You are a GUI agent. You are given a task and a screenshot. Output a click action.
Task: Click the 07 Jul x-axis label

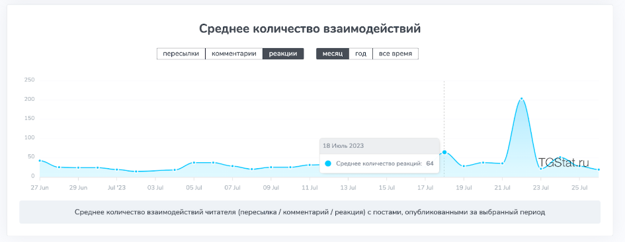click(232, 187)
